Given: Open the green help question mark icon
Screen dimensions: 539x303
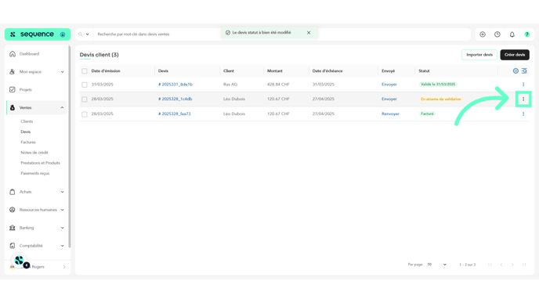Looking at the screenshot, I should 526,34.
